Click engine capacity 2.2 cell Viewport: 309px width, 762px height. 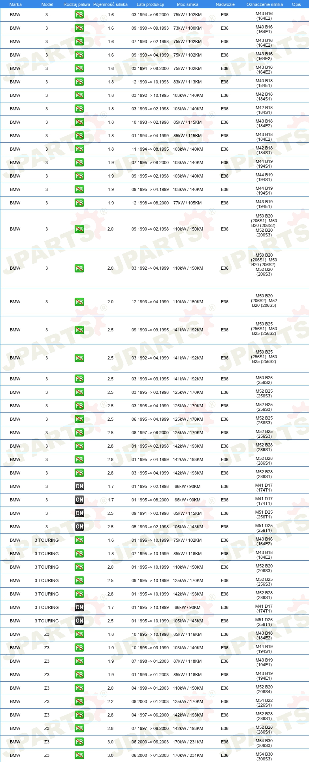(x=111, y=701)
